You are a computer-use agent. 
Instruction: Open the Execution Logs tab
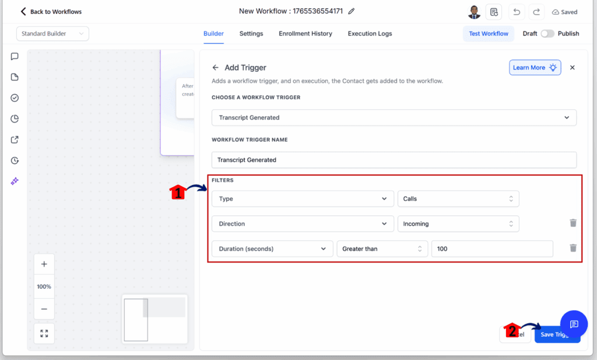click(x=370, y=33)
